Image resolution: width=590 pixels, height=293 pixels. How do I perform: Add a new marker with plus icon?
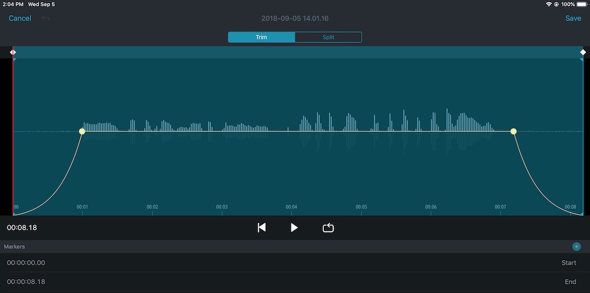pos(576,246)
